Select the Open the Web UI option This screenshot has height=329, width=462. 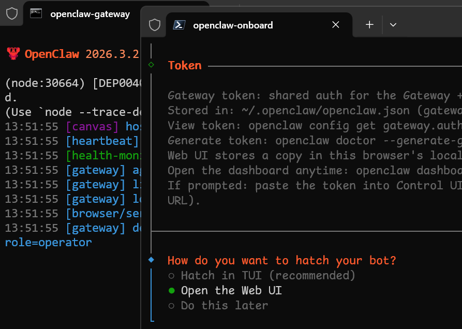tap(231, 290)
